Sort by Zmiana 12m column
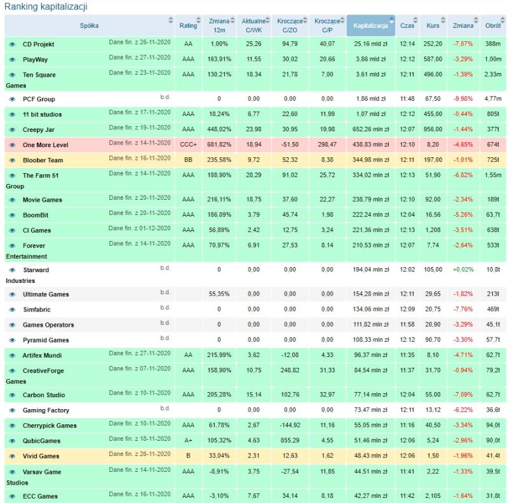Image resolution: width=508 pixels, height=503 pixels. coord(219,25)
